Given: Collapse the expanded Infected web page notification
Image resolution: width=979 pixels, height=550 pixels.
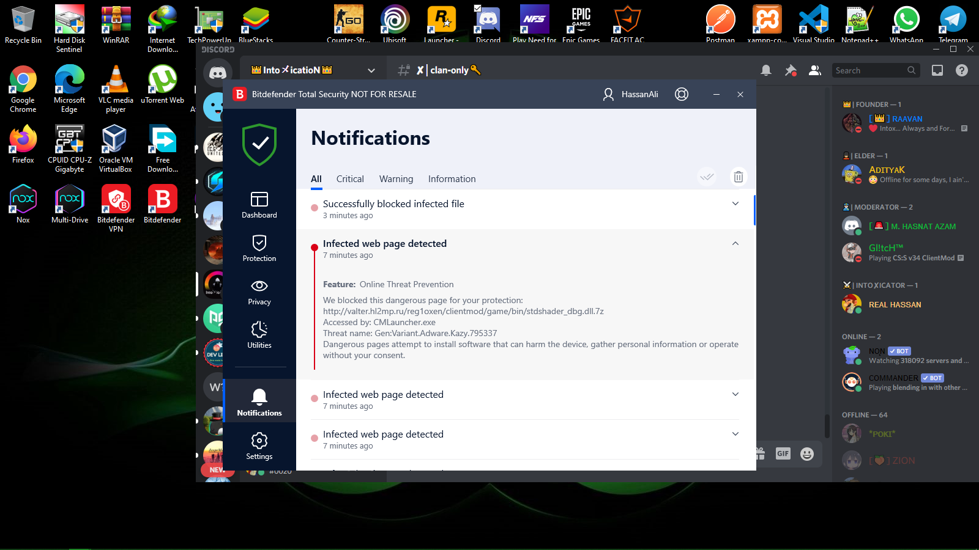Looking at the screenshot, I should coord(735,243).
